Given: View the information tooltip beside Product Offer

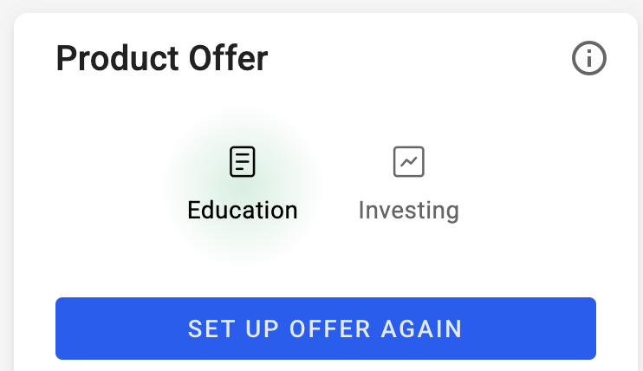Looking at the screenshot, I should pos(589,58).
